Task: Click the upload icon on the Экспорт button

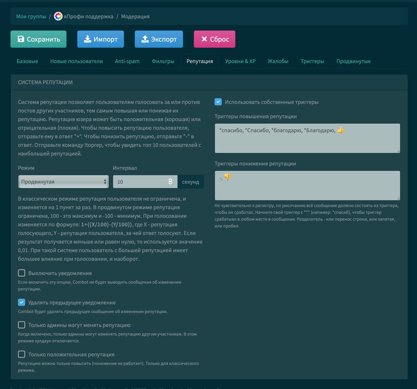Action: pyautogui.click(x=145, y=39)
